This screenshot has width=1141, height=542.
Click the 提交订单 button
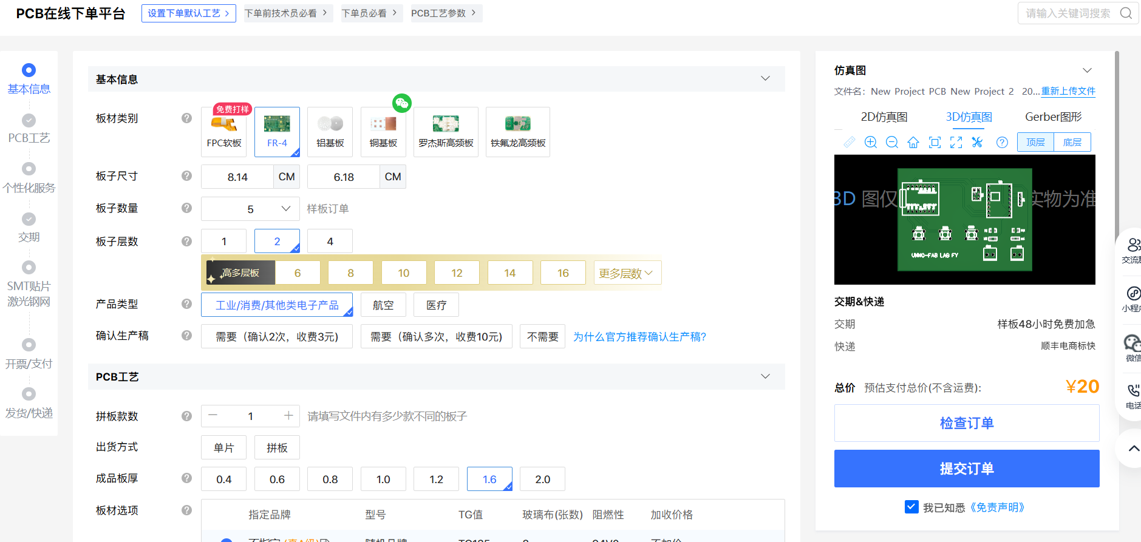click(x=967, y=469)
